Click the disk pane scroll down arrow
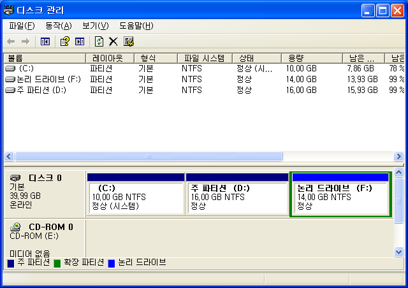Viewport: 408px width, 288px height. [398, 252]
